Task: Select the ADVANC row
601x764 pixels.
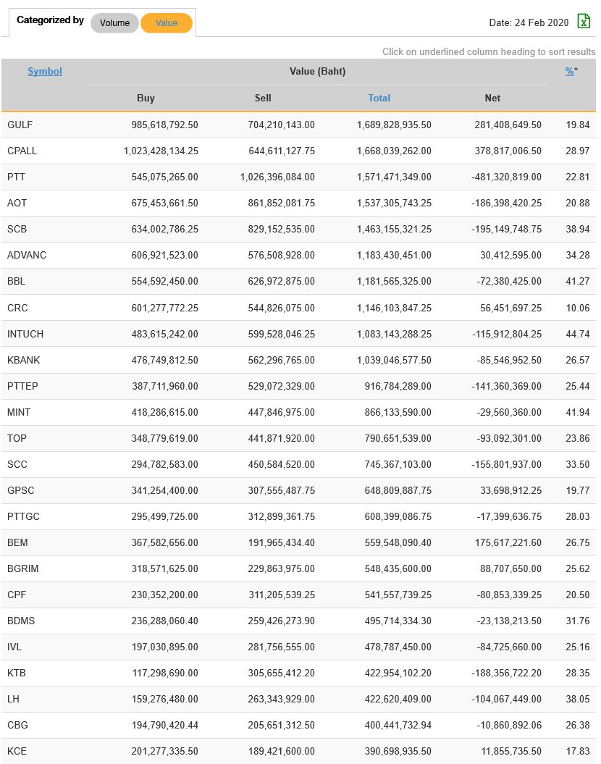Action: (26, 255)
